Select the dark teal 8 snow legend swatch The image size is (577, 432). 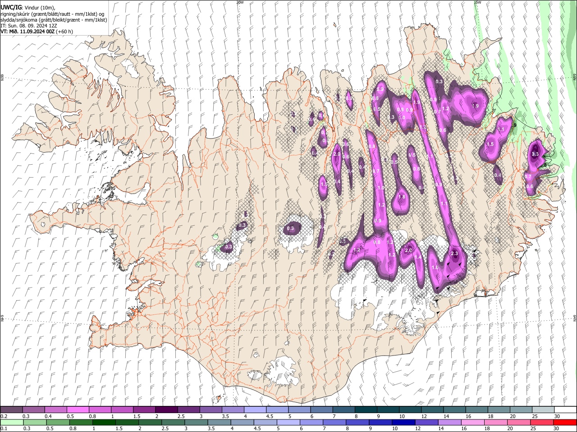(366, 410)
